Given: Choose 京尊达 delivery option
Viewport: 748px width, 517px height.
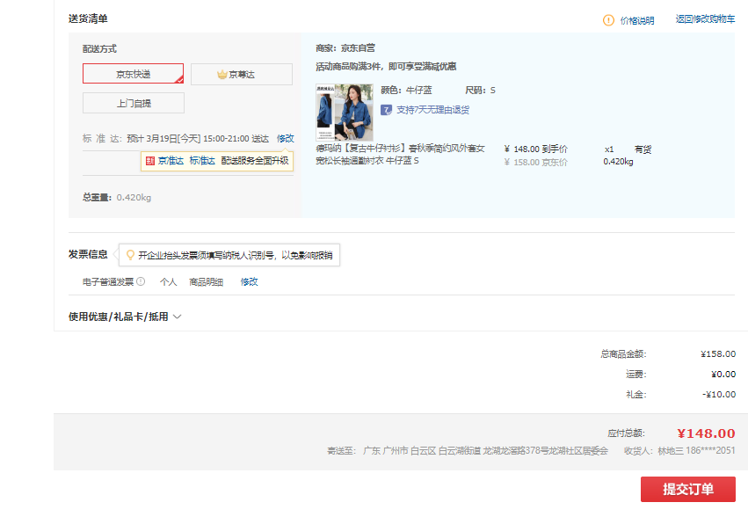Looking at the screenshot, I should click(x=242, y=75).
